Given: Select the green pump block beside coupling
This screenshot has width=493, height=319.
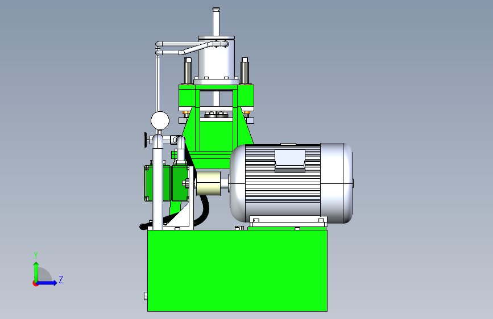Looking at the screenshot, I should [x=180, y=183].
